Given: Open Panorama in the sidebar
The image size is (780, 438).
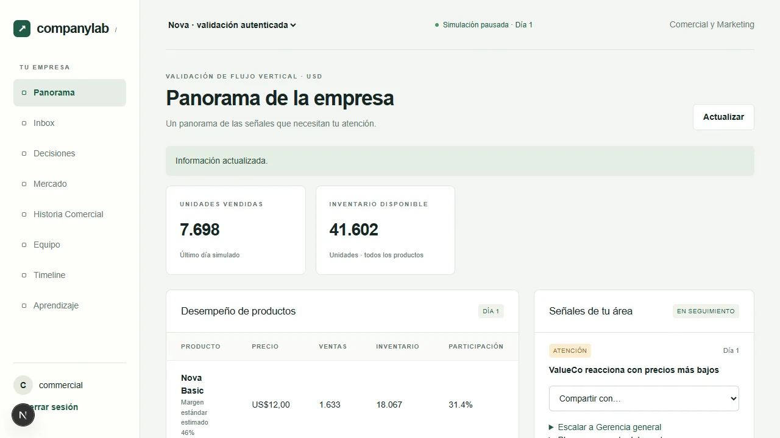Looking at the screenshot, I should point(69,92).
